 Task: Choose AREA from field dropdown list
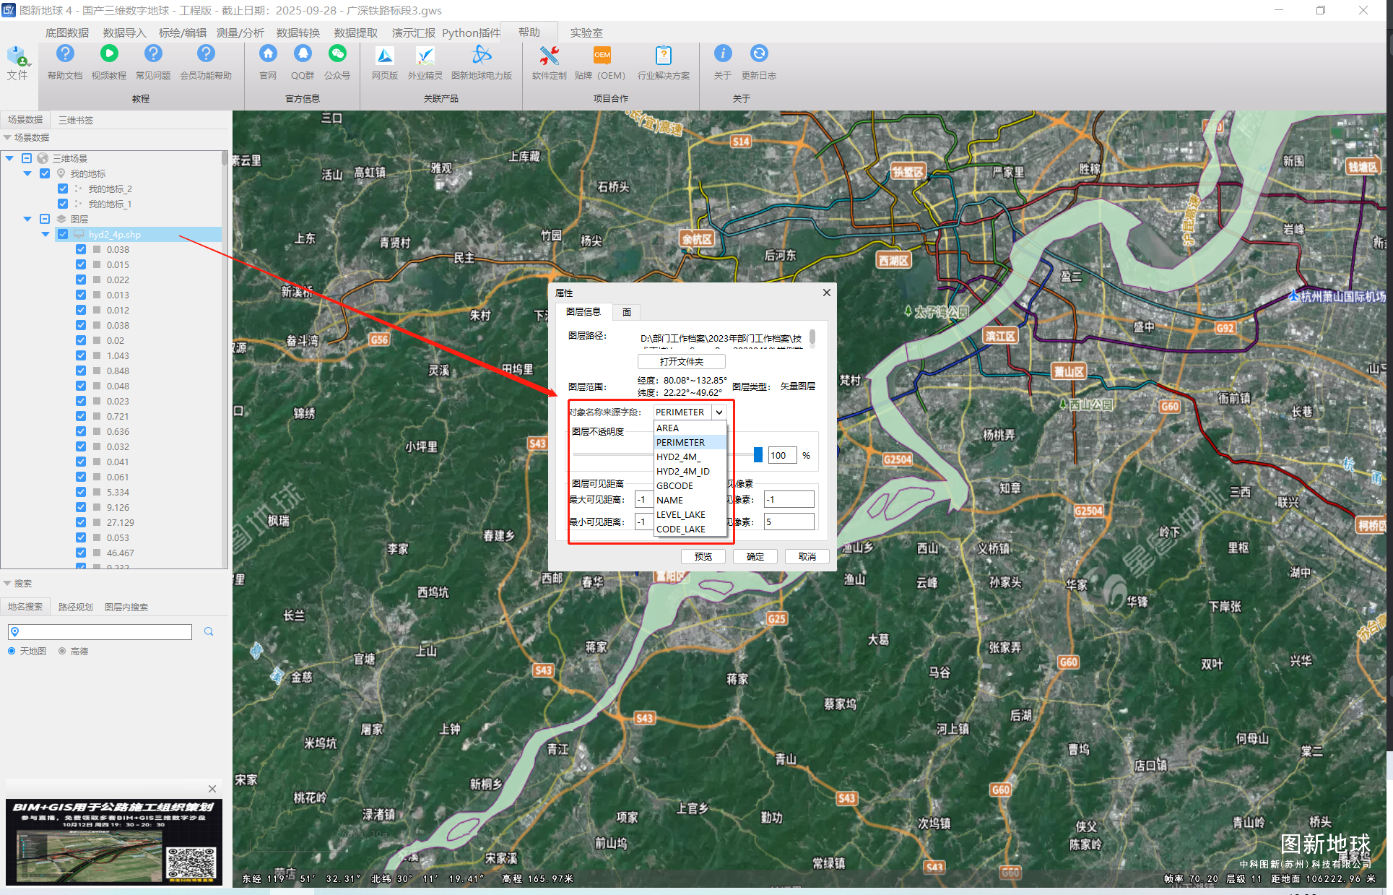(690, 428)
